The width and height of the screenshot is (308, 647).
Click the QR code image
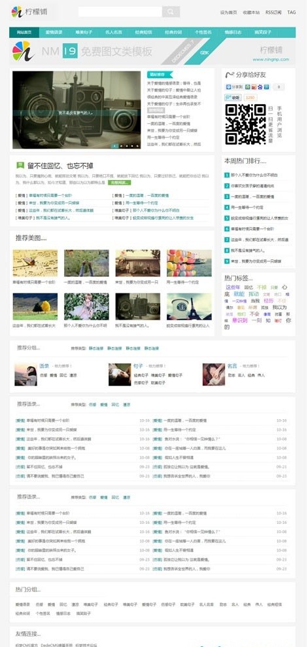point(245,124)
